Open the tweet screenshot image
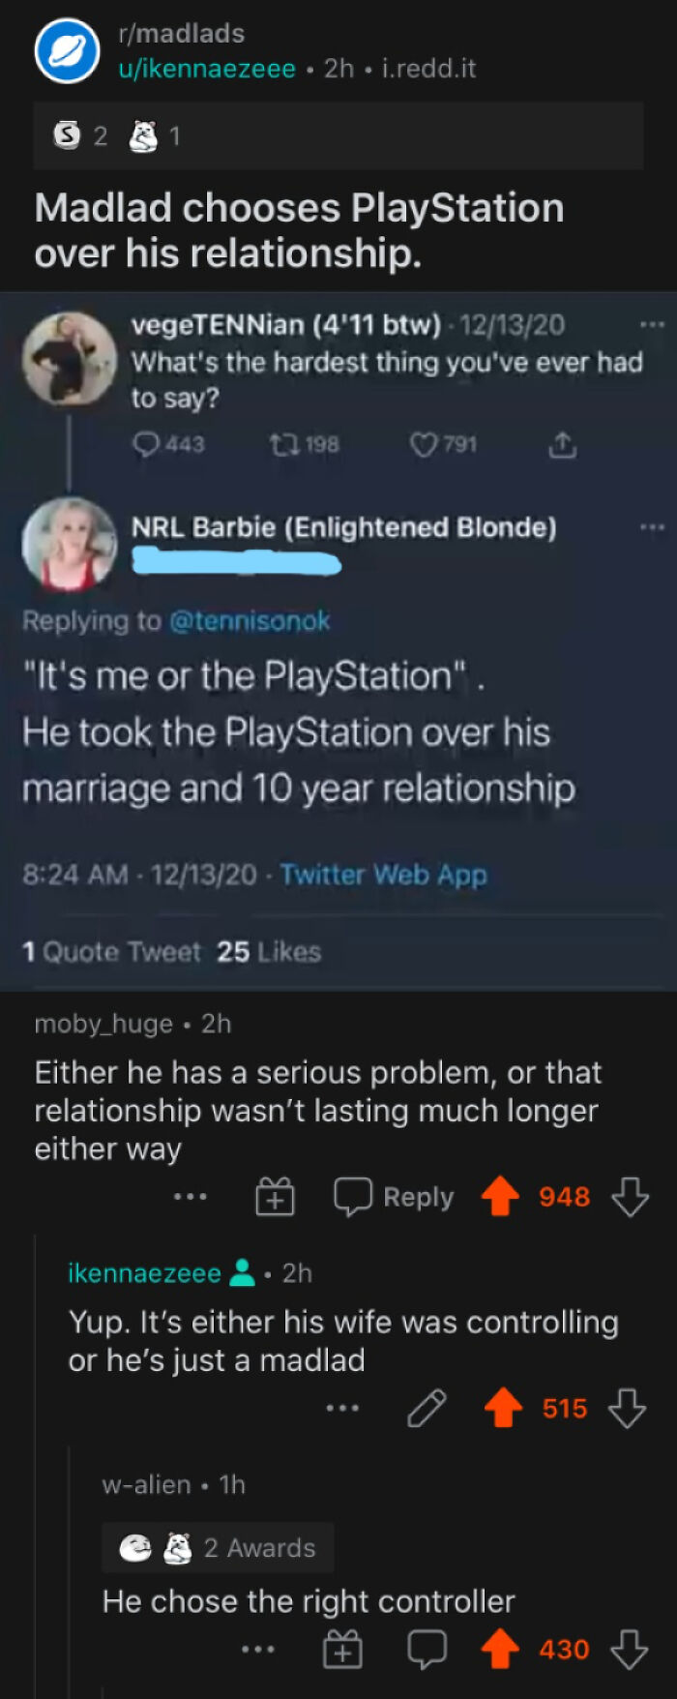The height and width of the screenshot is (1699, 677). coord(338,641)
